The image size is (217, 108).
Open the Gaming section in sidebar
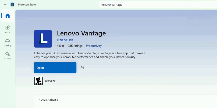(x=8, y=42)
